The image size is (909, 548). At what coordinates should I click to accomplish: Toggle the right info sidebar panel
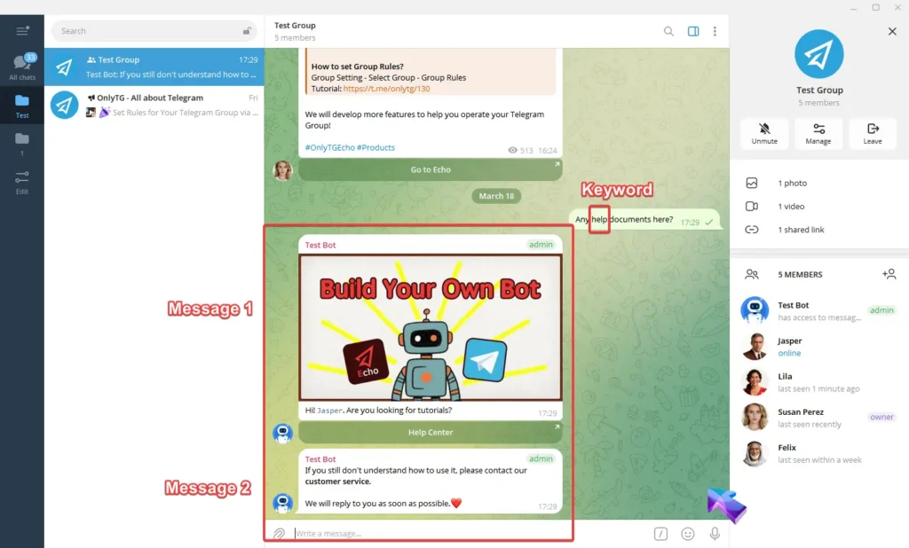click(x=693, y=31)
